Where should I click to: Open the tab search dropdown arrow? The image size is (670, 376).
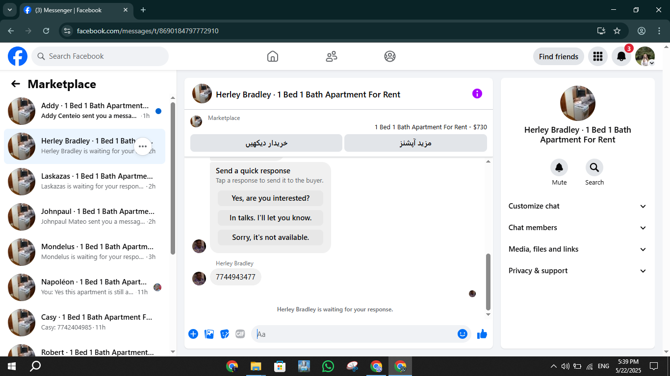9,10
